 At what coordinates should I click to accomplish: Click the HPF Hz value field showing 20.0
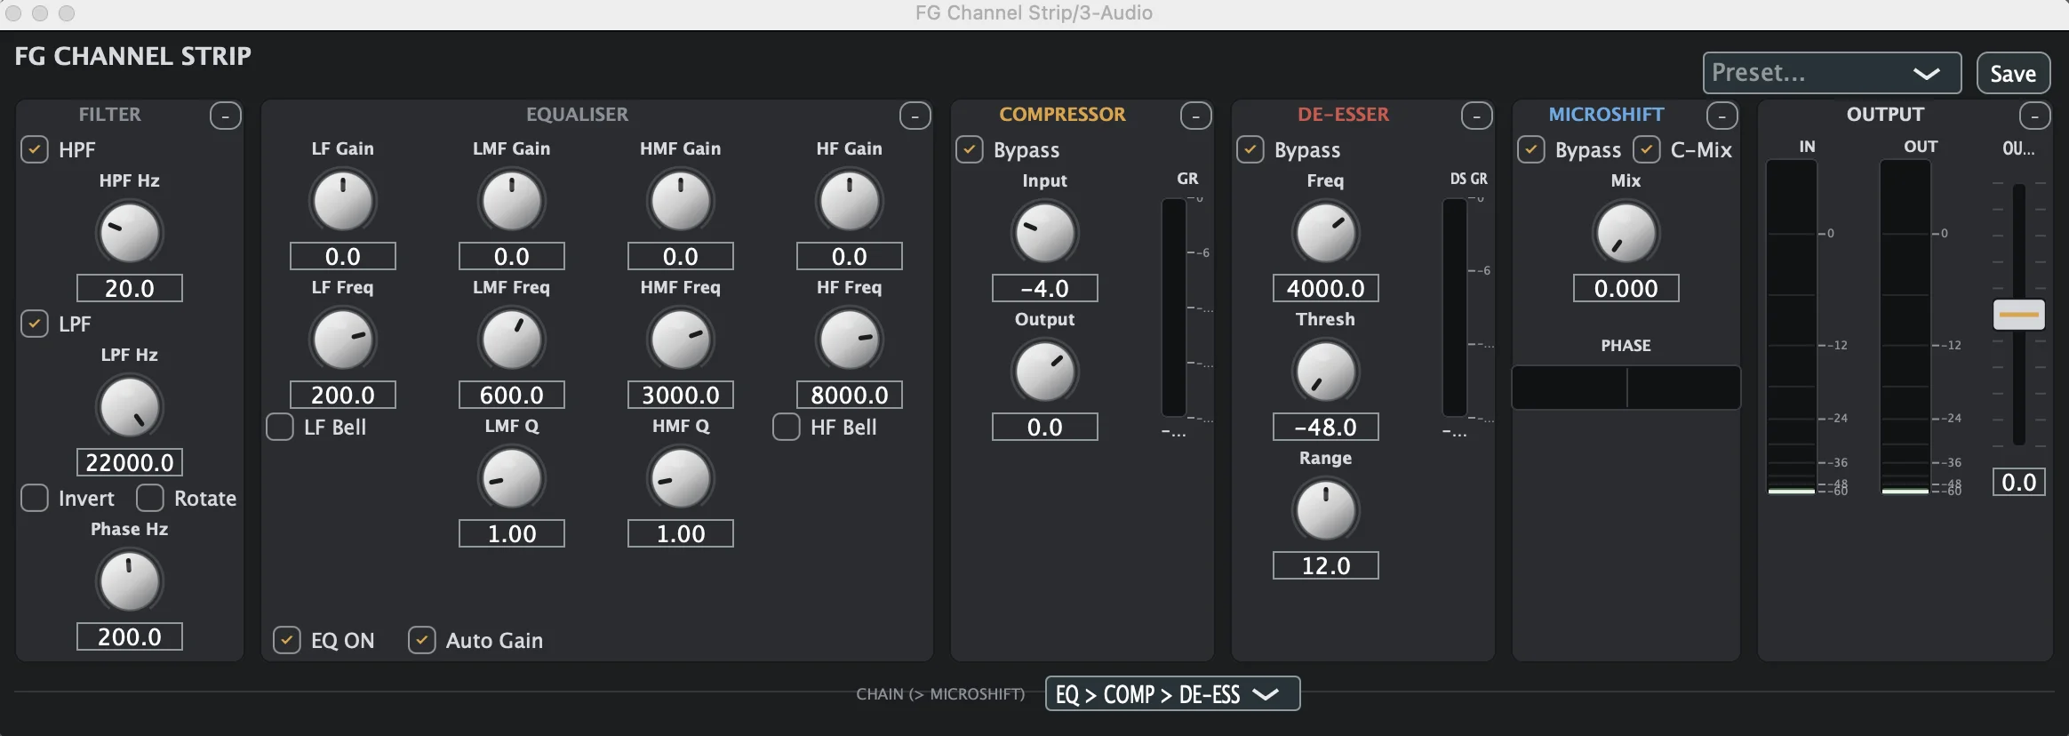(130, 288)
